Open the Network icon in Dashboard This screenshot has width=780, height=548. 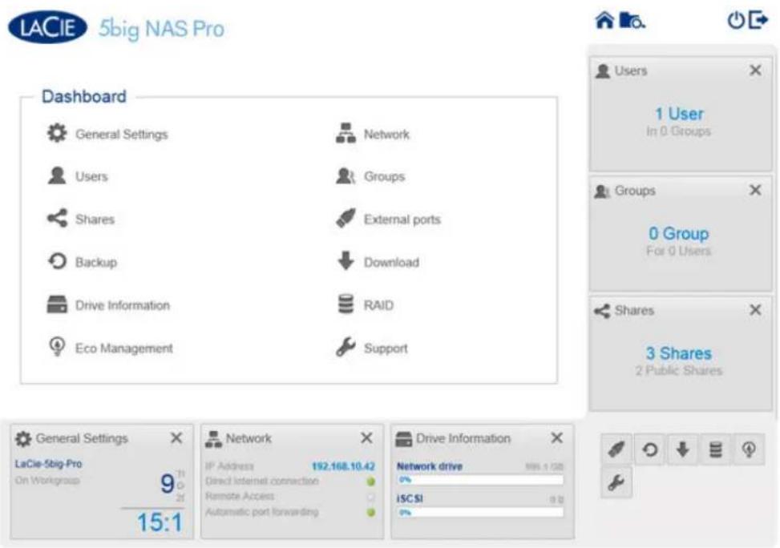click(346, 133)
